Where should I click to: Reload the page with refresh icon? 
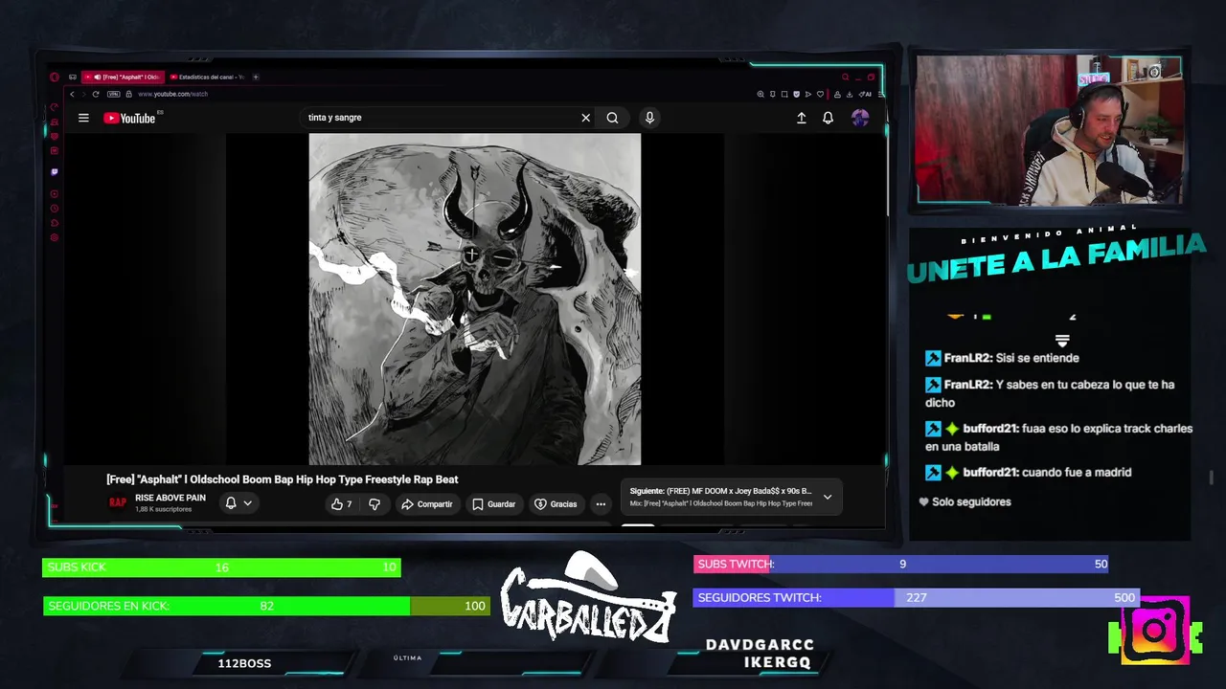click(96, 94)
